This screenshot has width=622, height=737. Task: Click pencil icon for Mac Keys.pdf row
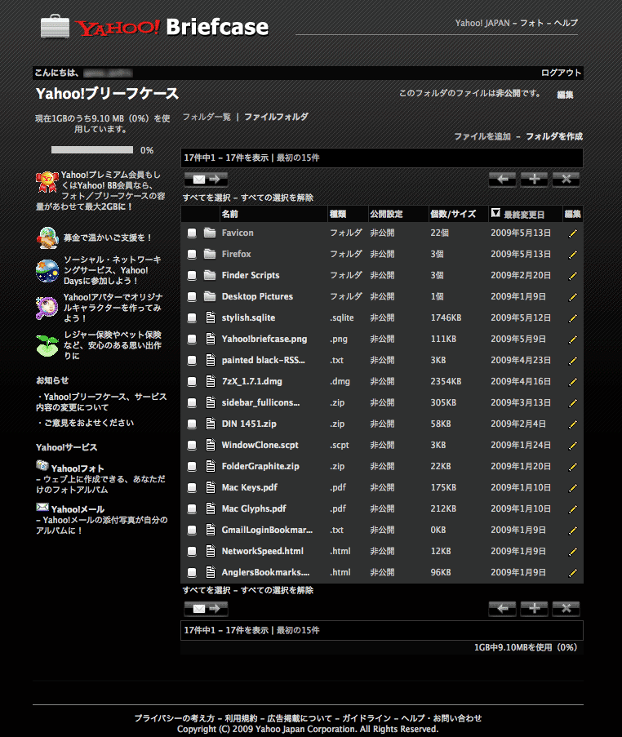pos(572,488)
